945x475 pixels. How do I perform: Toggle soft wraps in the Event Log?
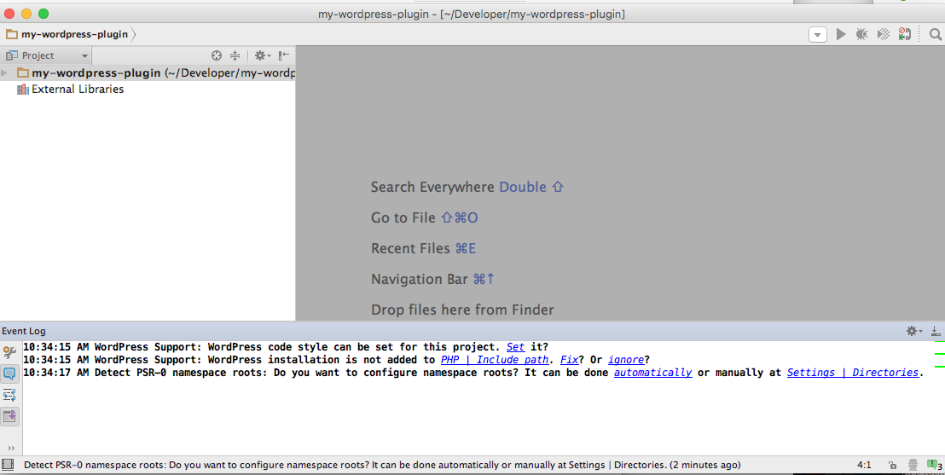point(9,396)
